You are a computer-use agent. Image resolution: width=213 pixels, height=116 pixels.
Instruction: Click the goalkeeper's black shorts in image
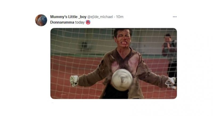pyautogui.click(x=116, y=93)
